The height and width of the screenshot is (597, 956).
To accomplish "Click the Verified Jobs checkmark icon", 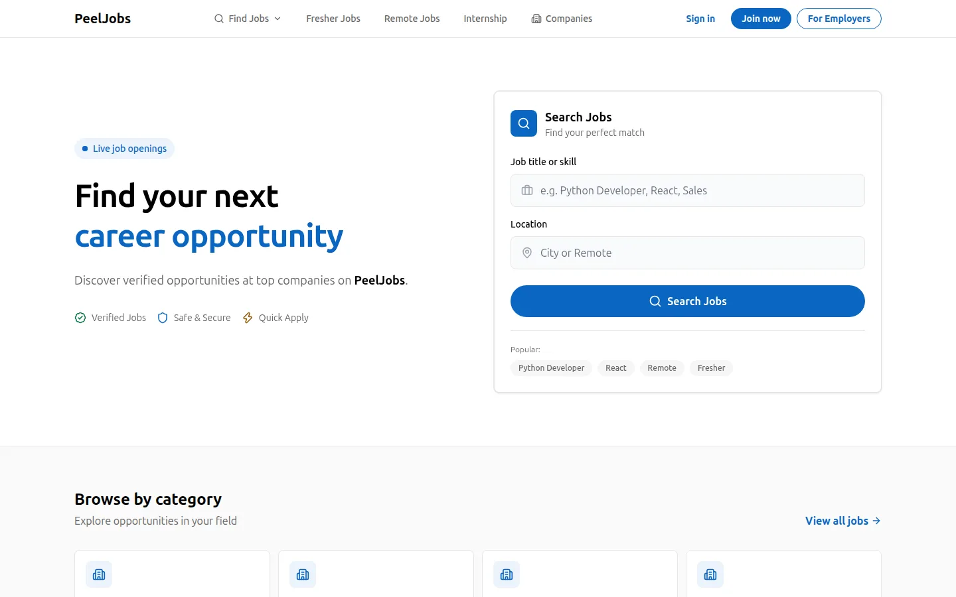I will [80, 318].
